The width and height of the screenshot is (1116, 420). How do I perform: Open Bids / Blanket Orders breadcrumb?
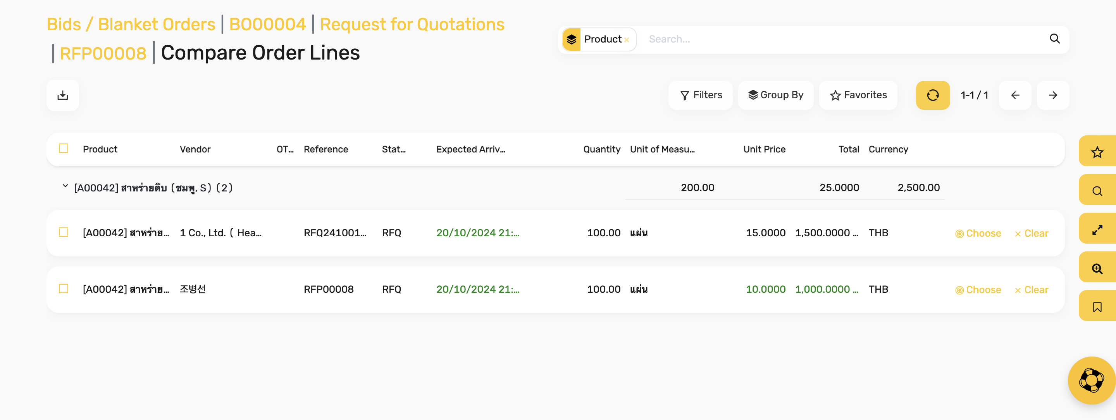[131, 24]
